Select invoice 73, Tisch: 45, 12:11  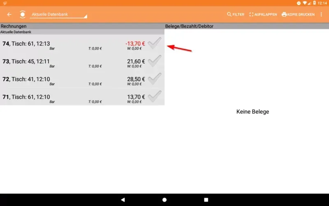pos(82,61)
